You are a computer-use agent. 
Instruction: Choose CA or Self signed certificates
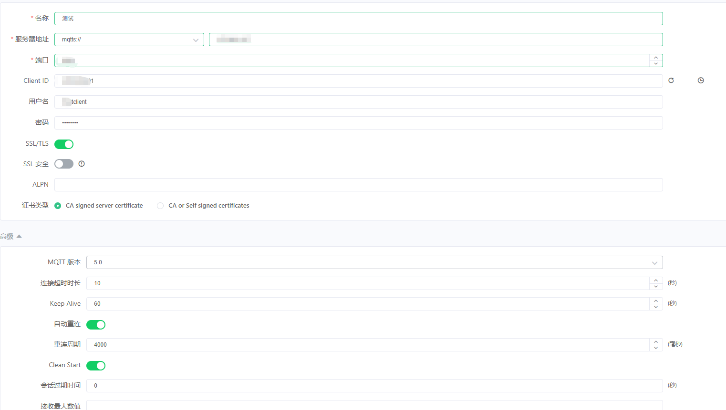(x=160, y=206)
